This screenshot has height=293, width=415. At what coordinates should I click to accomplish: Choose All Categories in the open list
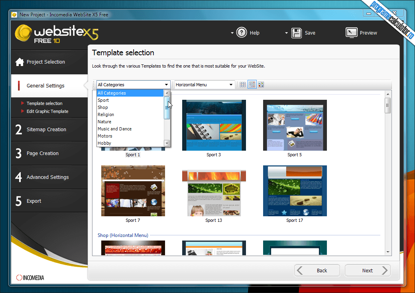pyautogui.click(x=130, y=93)
